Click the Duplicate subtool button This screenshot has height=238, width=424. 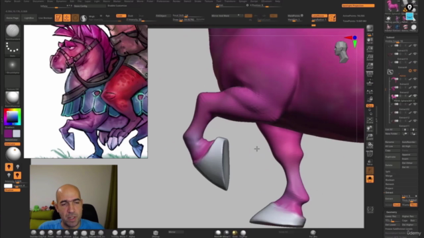click(x=392, y=157)
